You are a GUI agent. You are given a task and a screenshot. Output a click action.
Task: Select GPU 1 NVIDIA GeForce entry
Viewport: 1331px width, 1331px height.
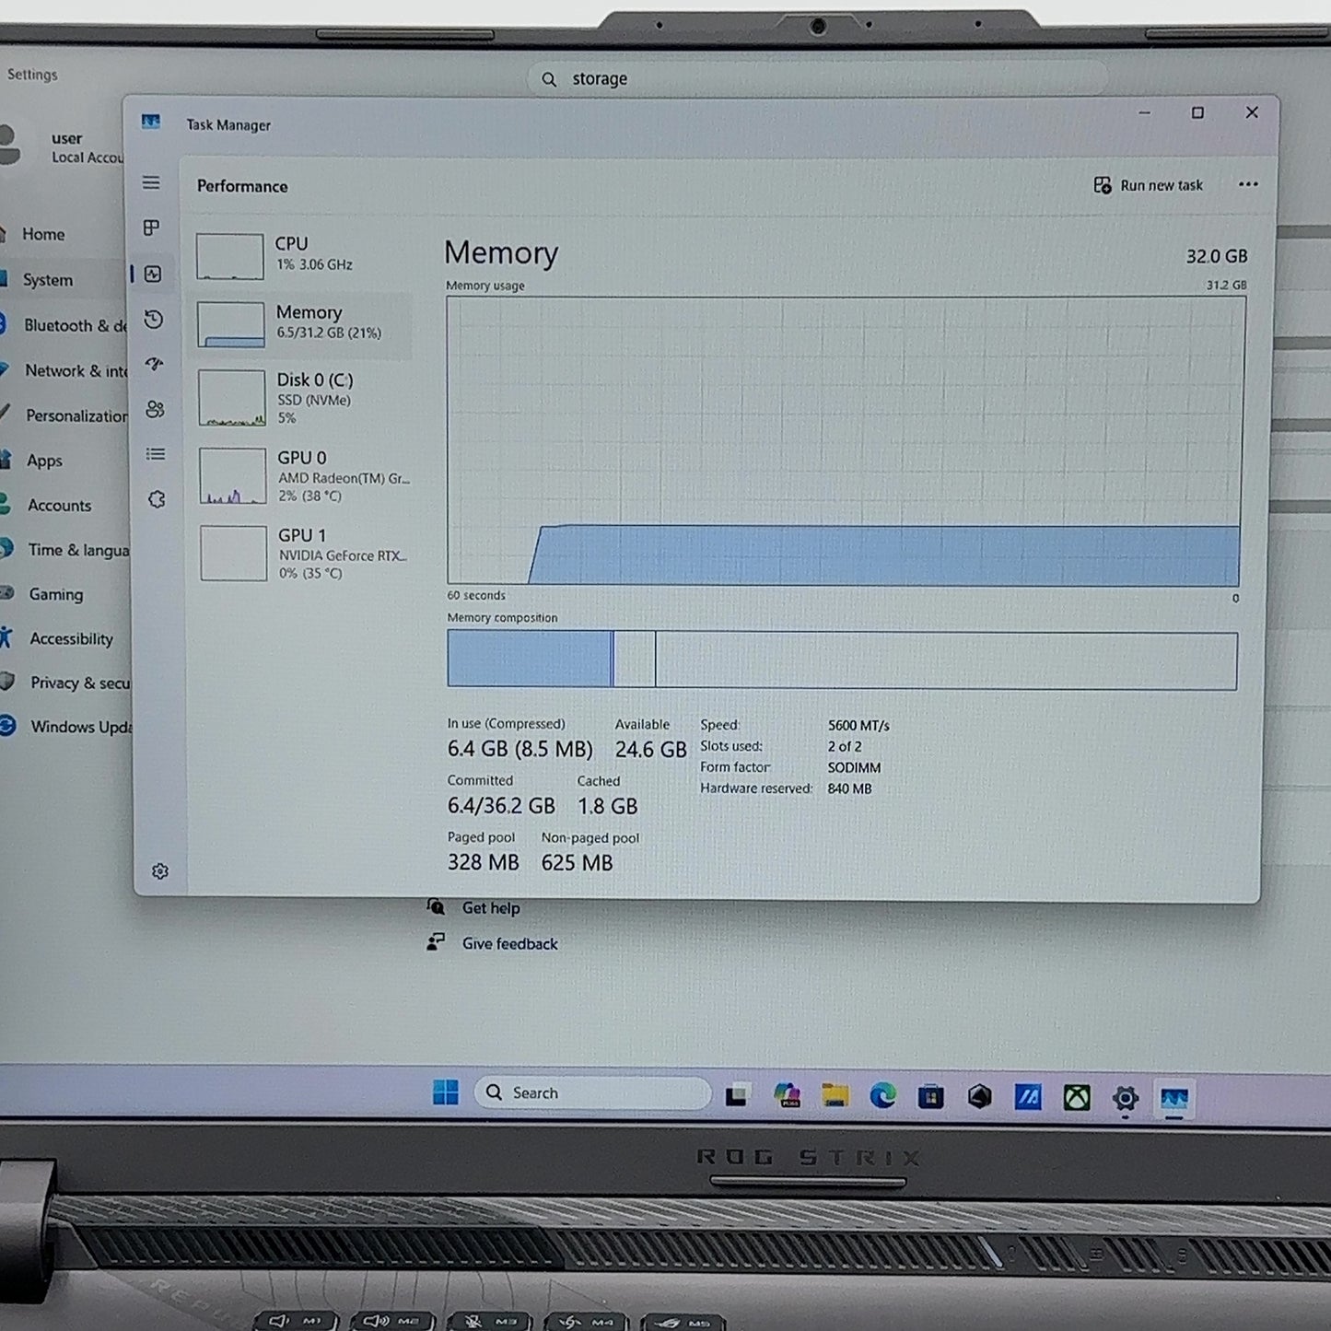(x=305, y=554)
